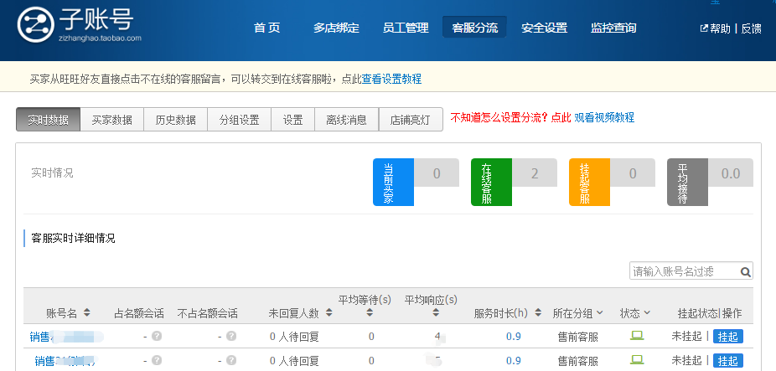Screen dimensions: 776x371
Task: Click the online status icon in first row
Action: point(637,336)
